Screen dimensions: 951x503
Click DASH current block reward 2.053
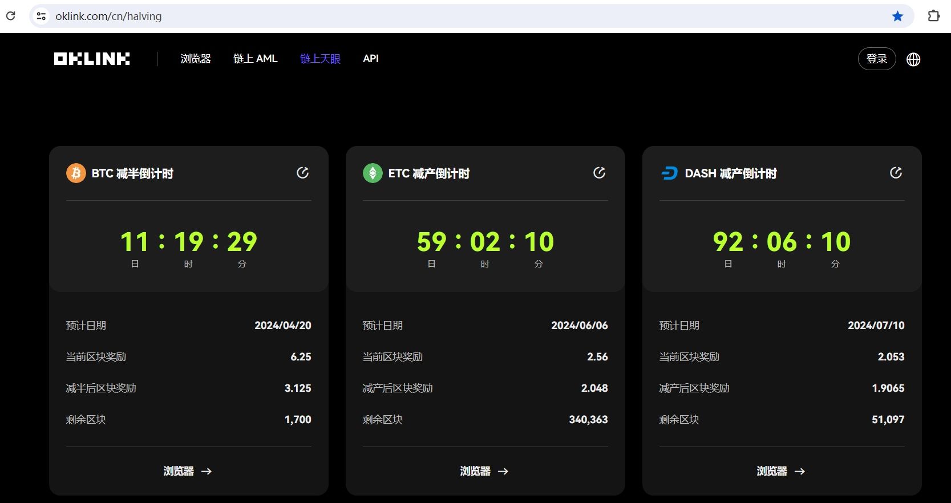891,357
